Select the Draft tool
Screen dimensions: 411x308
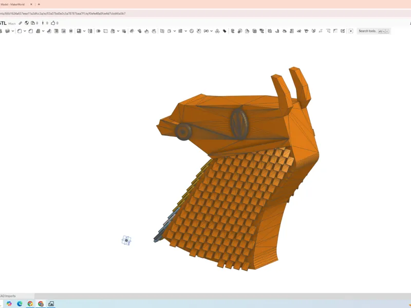[38, 31]
